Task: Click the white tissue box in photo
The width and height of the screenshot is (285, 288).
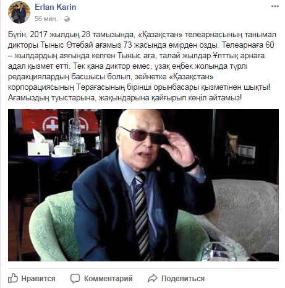Action: (39, 146)
